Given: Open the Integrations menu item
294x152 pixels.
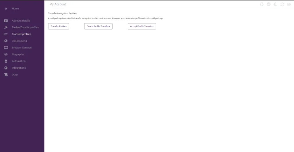Looking at the screenshot, I should coord(19,68).
